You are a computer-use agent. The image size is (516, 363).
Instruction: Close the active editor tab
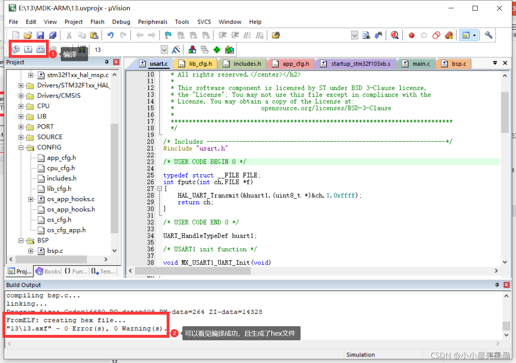[505, 63]
